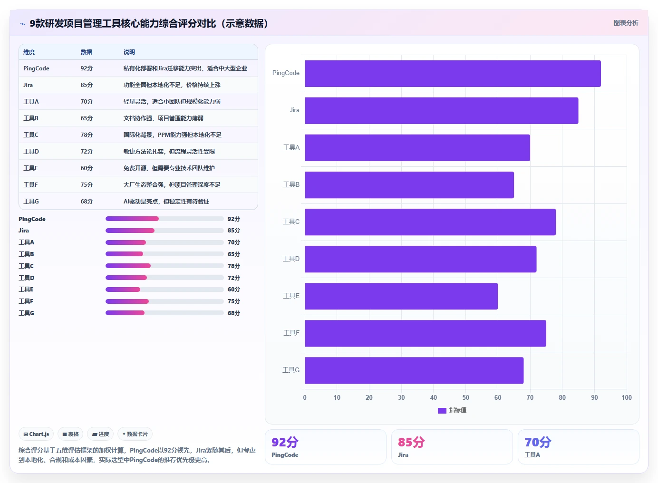Click the 85分 cell in the table's Jira row
The height and width of the screenshot is (483, 658).
87,85
